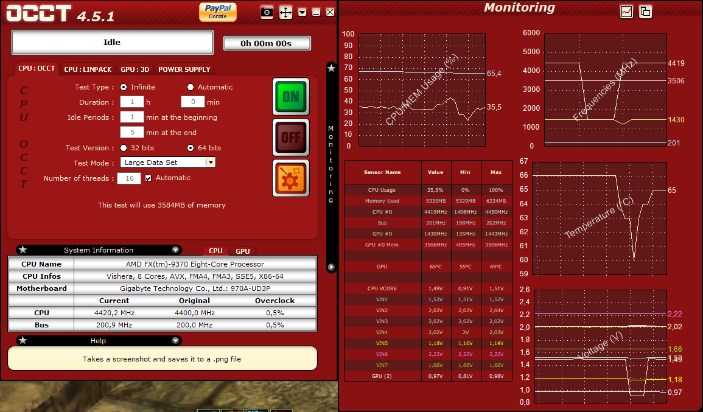Click the Max column header
Image resolution: width=703 pixels, height=412 pixels.
point(496,172)
